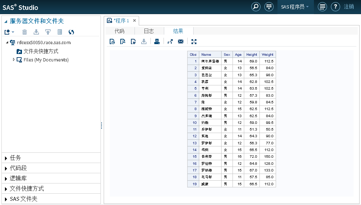Maximize the results view
This screenshot has height=205, width=361.
pyautogui.click(x=194, y=41)
